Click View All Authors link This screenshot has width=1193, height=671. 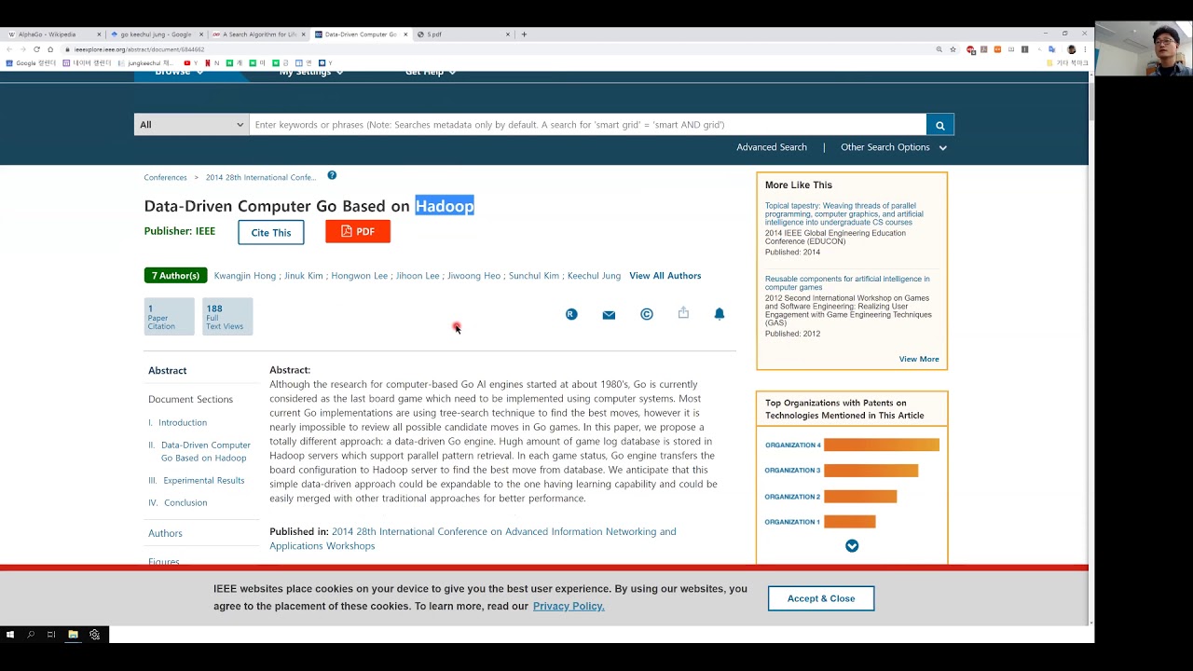click(665, 276)
